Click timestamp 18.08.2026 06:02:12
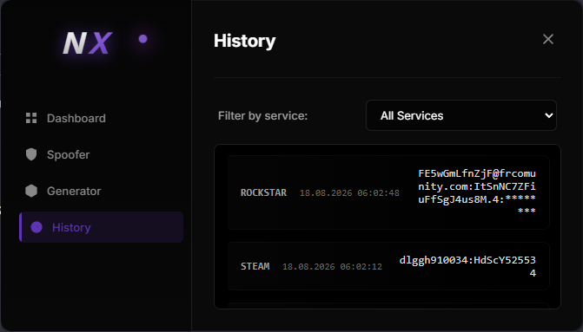The width and height of the screenshot is (583, 332). click(332, 266)
